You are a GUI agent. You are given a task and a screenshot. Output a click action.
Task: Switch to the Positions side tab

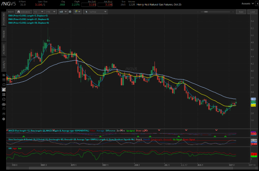(x=4, y=19)
